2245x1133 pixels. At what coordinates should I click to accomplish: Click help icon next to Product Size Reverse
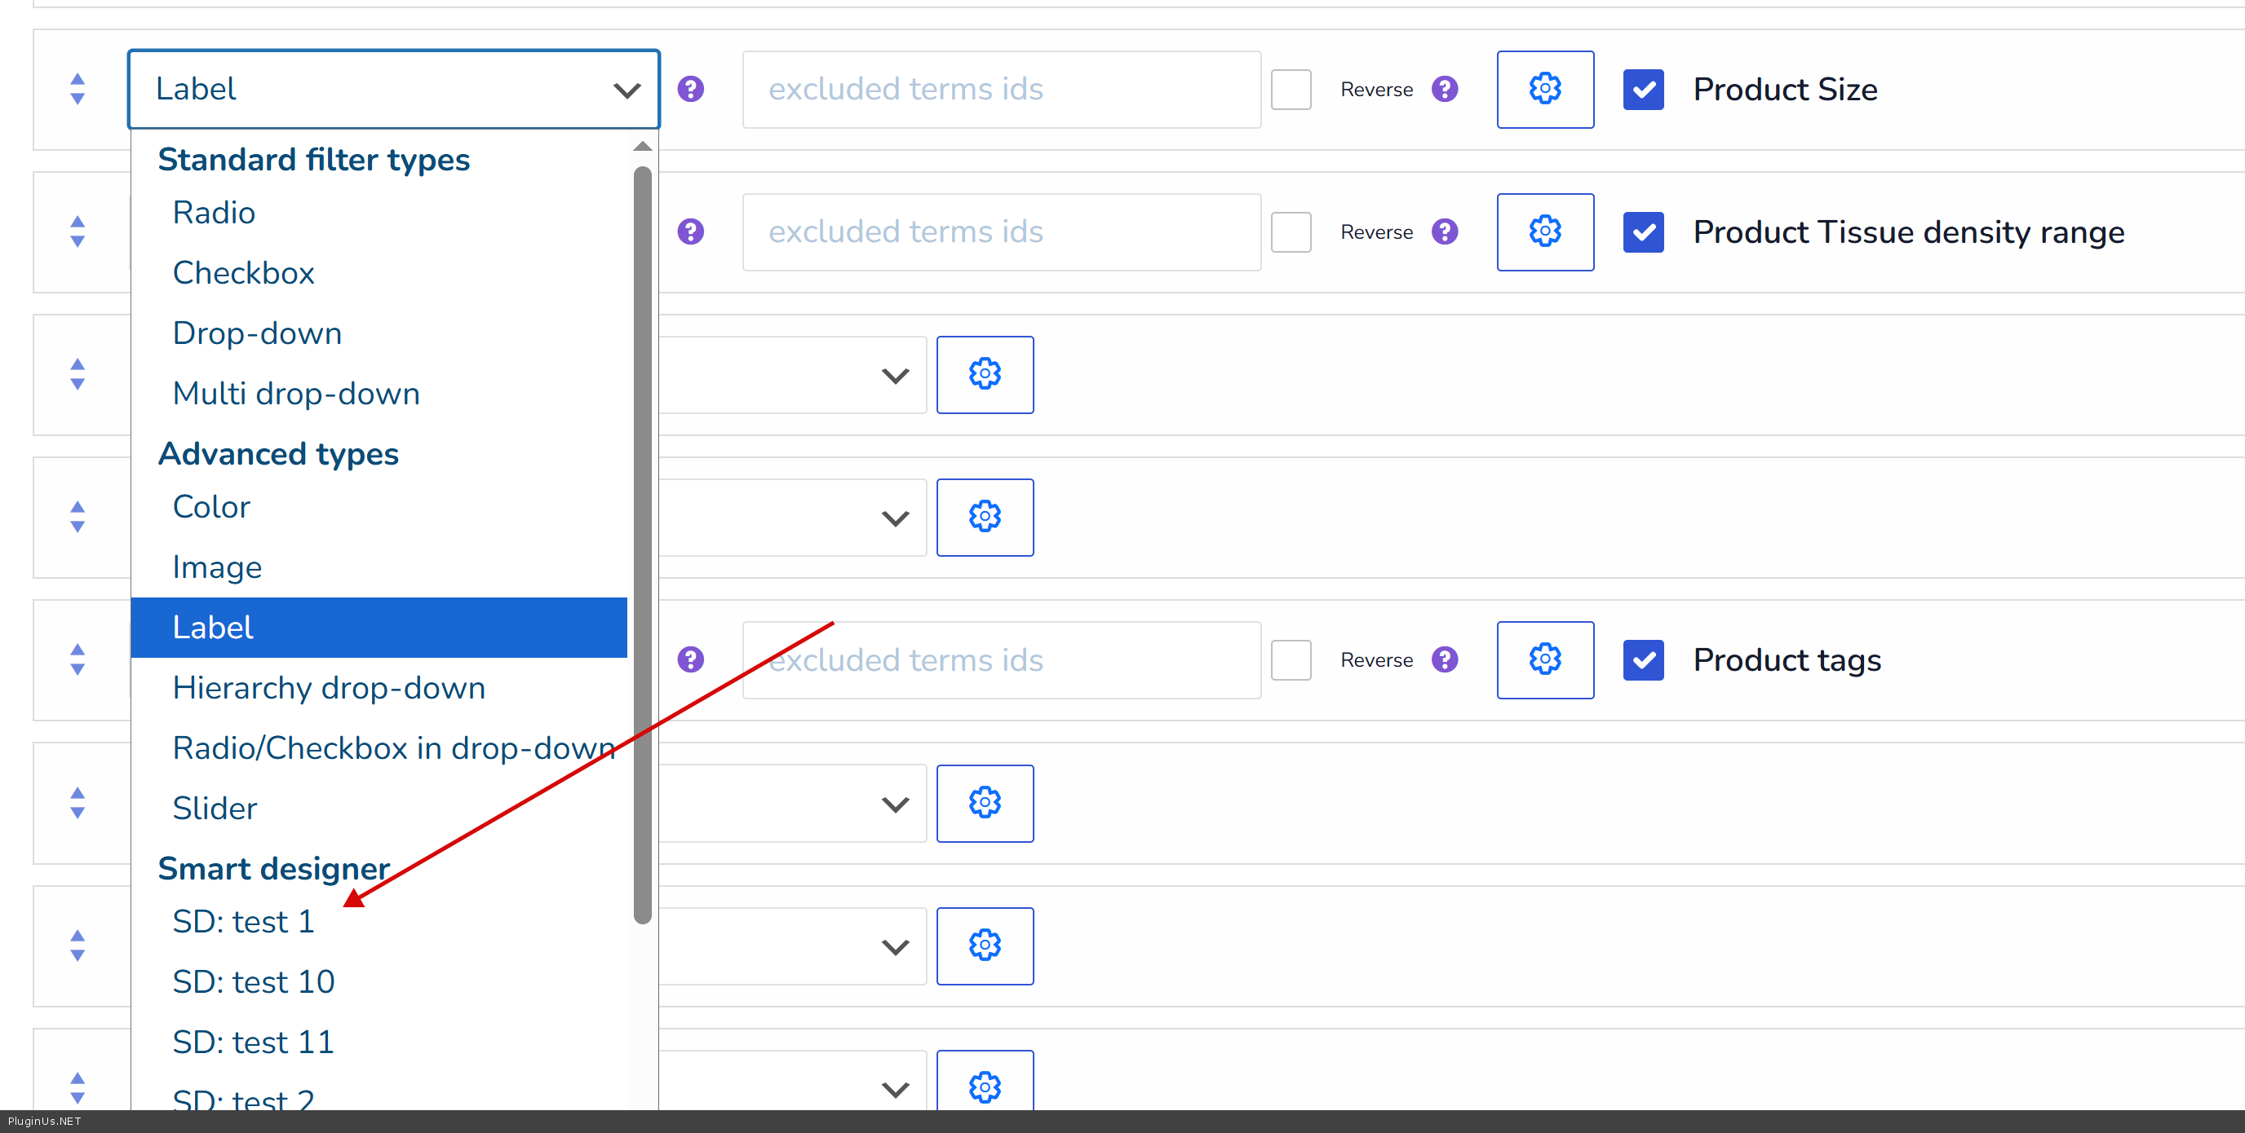[x=1444, y=89]
